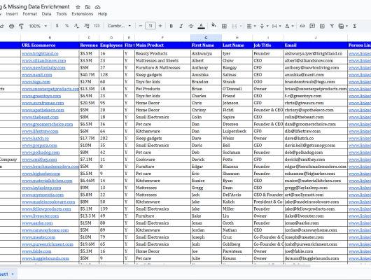
Task: Open horizontal align dropdown
Action: click(251, 26)
